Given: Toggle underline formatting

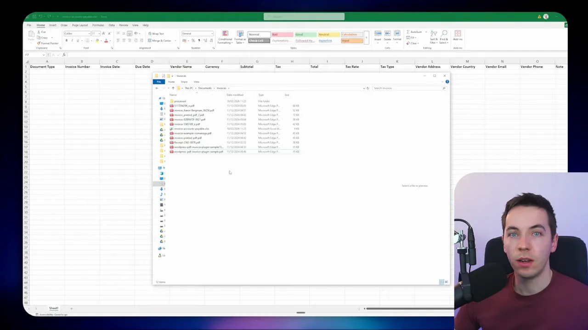Looking at the screenshot, I should point(77,40).
